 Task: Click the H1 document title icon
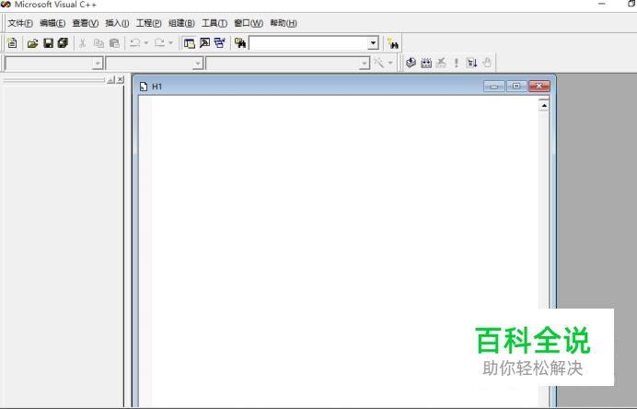144,87
